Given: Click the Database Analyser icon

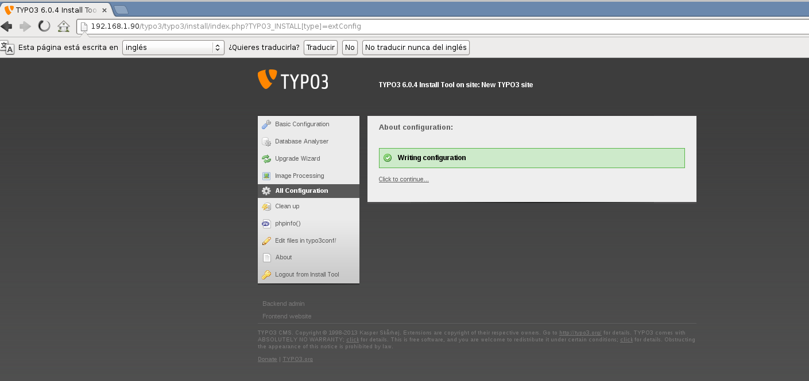Looking at the screenshot, I should (x=266, y=142).
